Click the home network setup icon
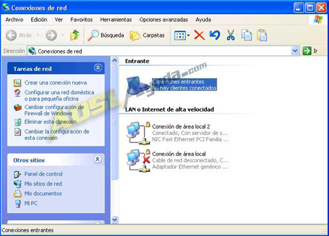Screen dimensions: 329x236 [x=17, y=93]
